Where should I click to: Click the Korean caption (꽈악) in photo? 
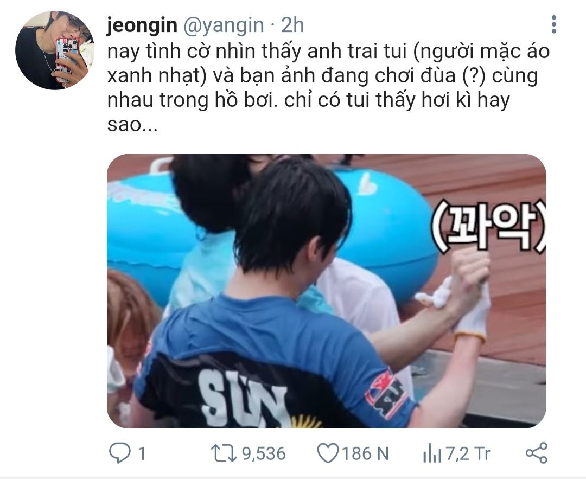point(489,227)
